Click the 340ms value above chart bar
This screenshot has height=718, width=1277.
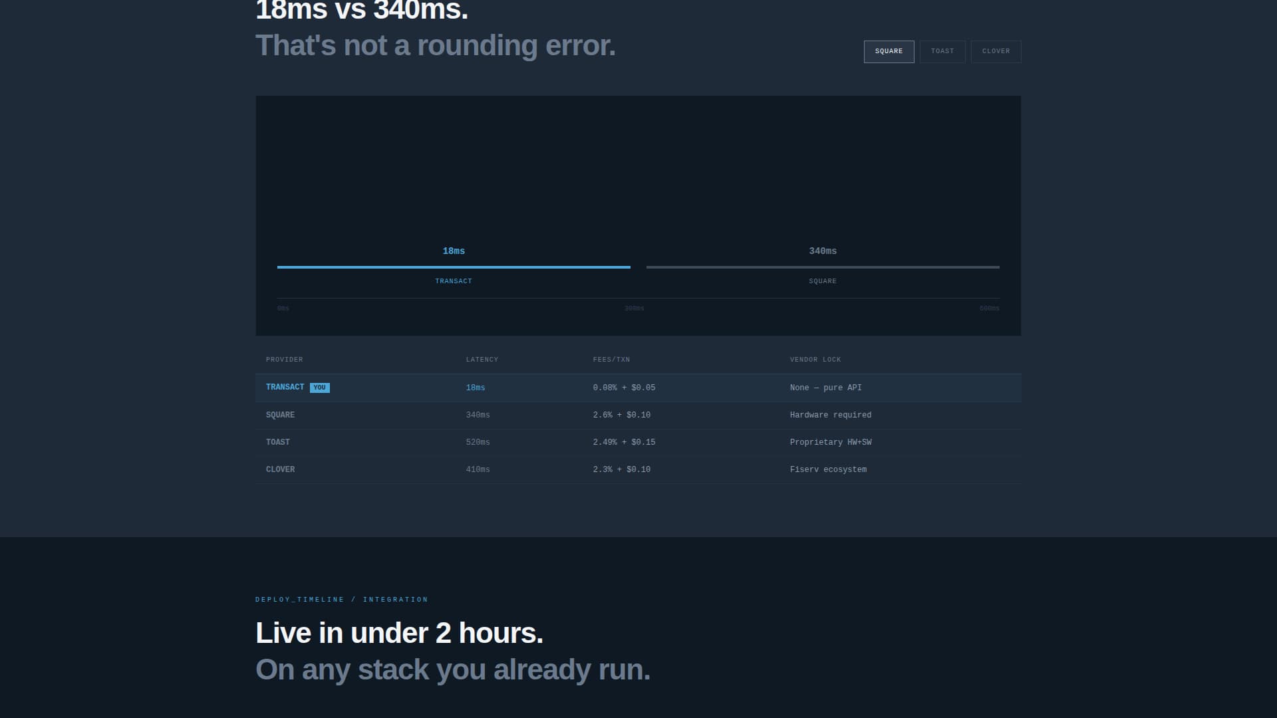(x=822, y=251)
